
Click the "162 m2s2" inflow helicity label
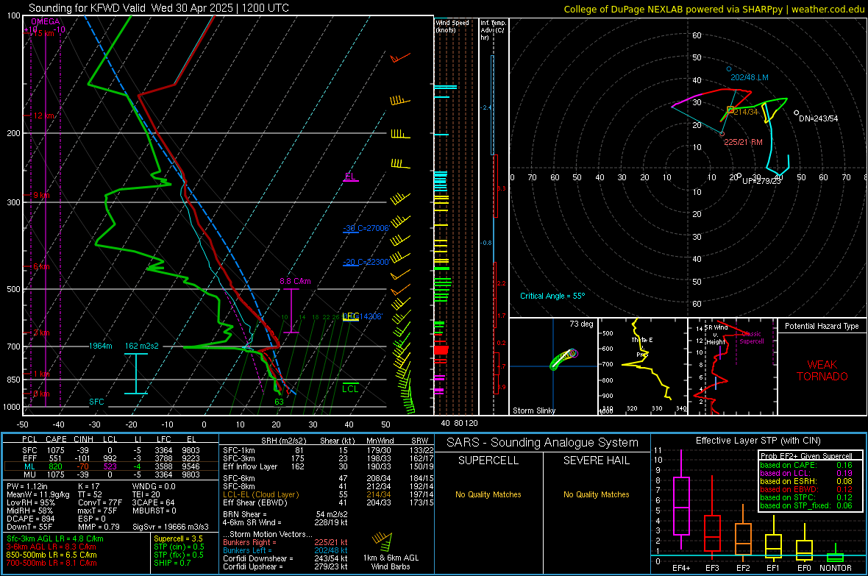click(142, 346)
